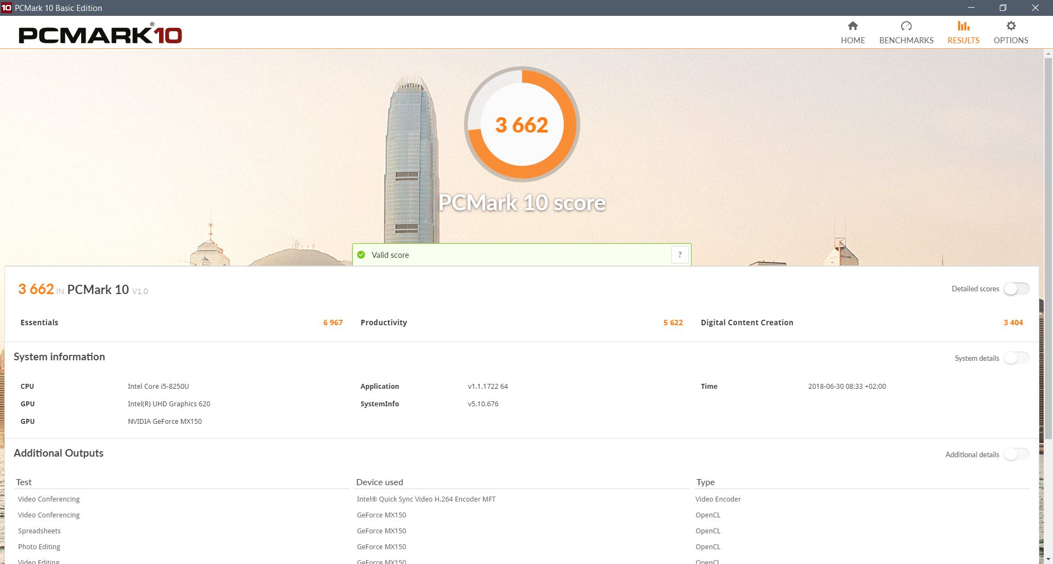This screenshot has height=564, width=1053.
Task: Open the Benchmarks gauge icon
Action: coord(906,26)
